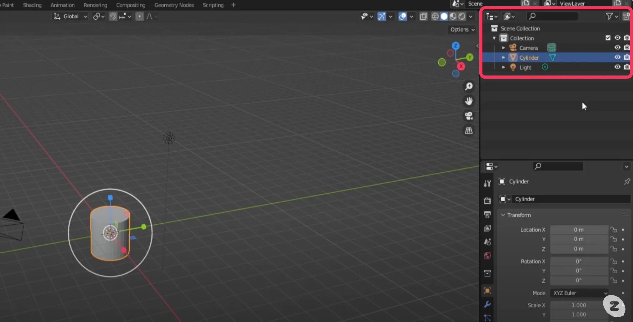The height and width of the screenshot is (322, 633).
Task: Open the snapping options dropdown
Action: point(125,16)
